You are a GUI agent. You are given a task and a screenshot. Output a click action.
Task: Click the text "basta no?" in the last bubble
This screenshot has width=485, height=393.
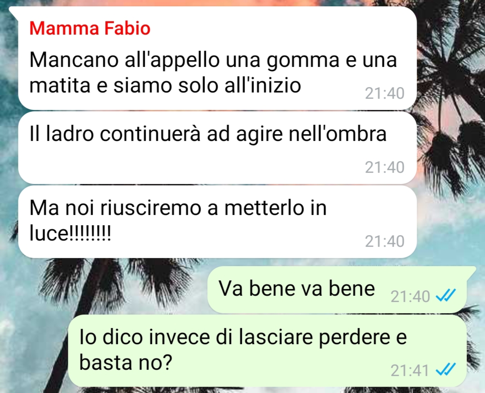point(125,362)
